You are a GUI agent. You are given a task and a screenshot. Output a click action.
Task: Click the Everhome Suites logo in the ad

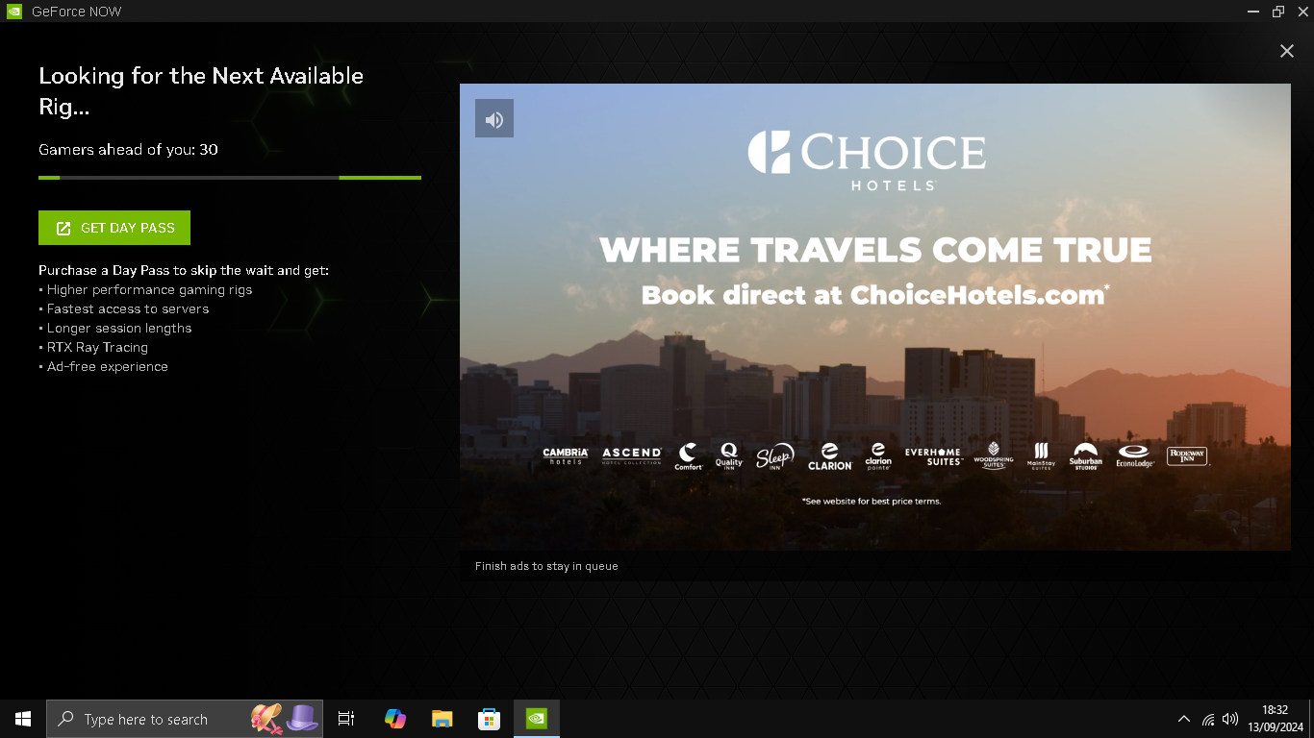click(x=933, y=456)
